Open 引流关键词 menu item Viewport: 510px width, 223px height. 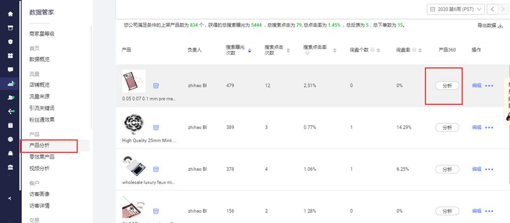tap(42, 108)
